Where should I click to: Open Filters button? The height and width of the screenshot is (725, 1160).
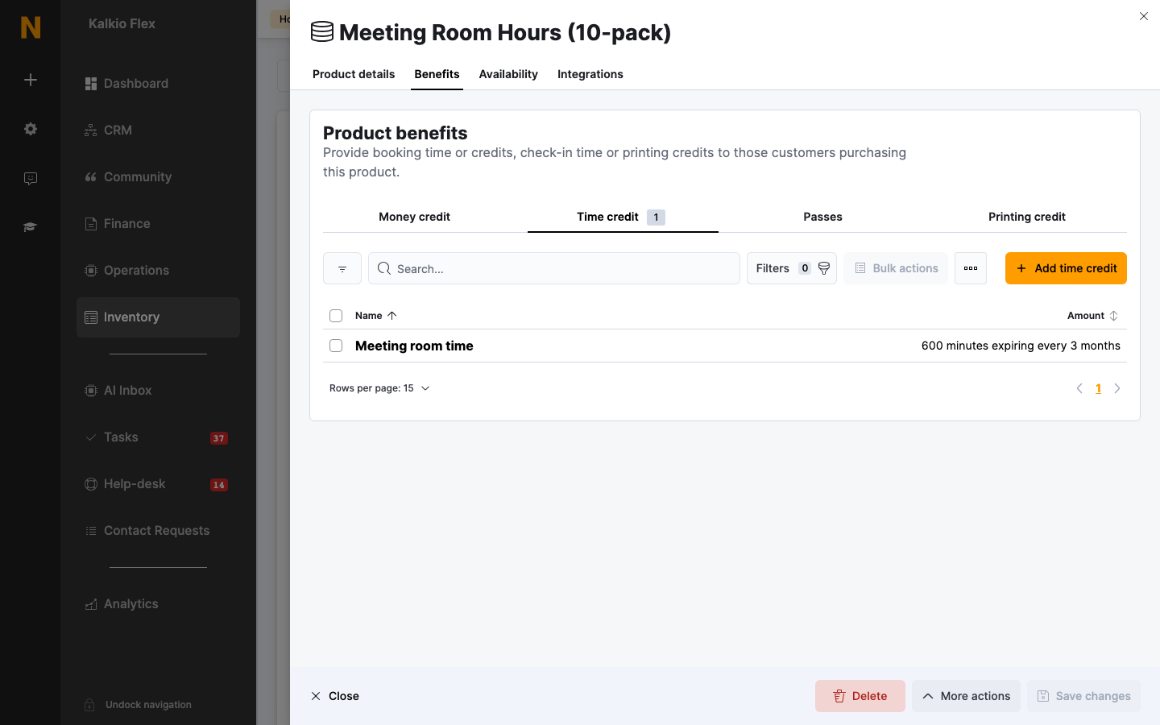[792, 268]
